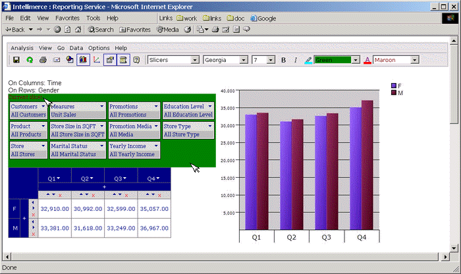Viewport: 461px width, 274px height.
Task: Click the vertical scrollbar down arrow
Action: click(454, 248)
